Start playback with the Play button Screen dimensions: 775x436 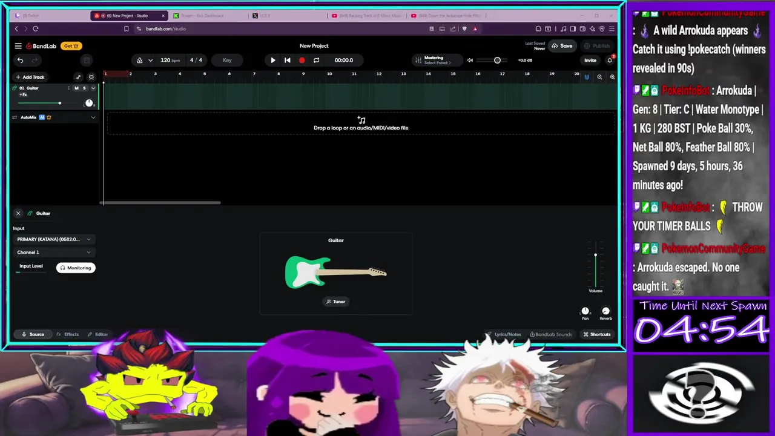coord(272,60)
